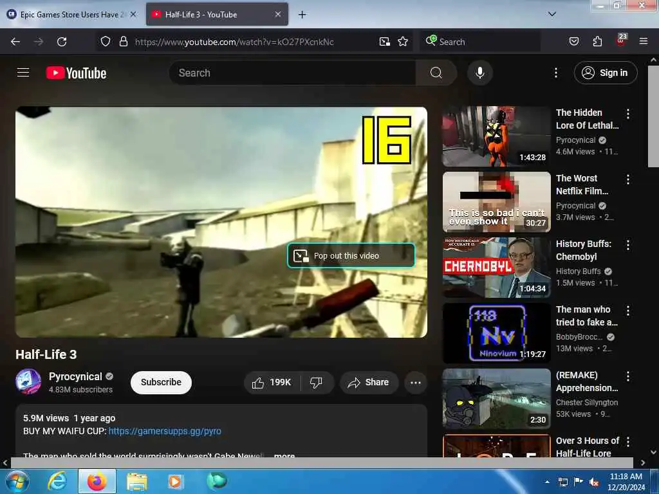Open Windows Explorer folder on taskbar
659x494 pixels.
[137, 481]
